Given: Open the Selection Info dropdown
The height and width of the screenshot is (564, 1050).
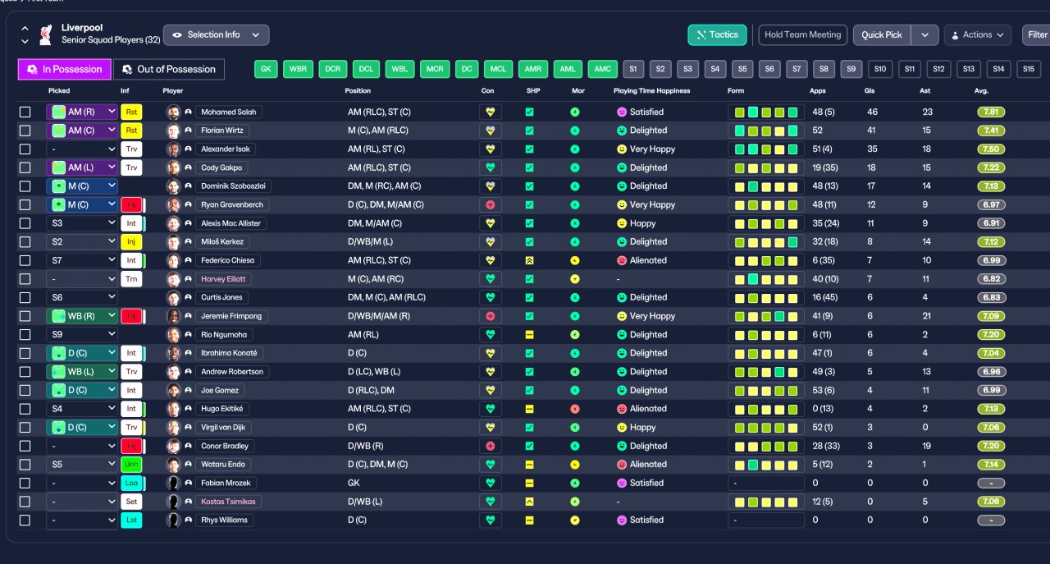Looking at the screenshot, I should tap(216, 34).
